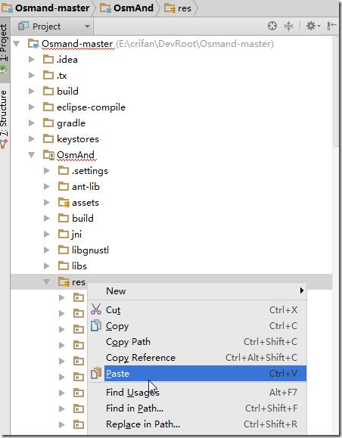
Task: Select the .tx tree row
Action: [171, 76]
